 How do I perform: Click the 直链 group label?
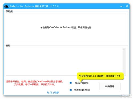8,46
